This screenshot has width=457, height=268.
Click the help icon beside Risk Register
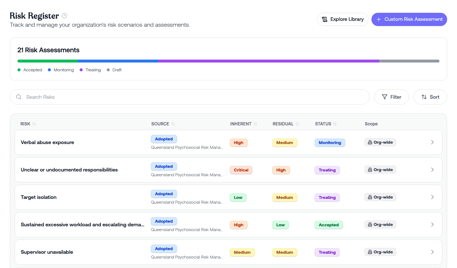(x=64, y=16)
